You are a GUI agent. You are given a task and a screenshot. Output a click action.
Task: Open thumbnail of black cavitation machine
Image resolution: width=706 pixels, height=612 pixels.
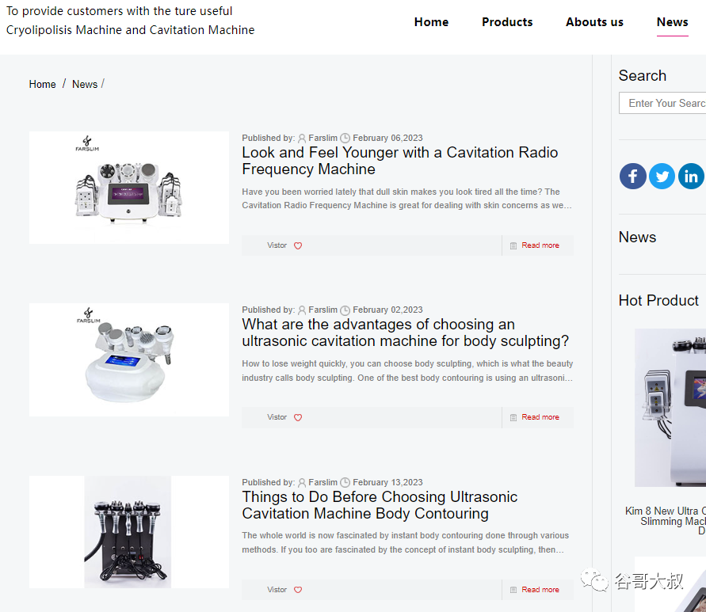(129, 532)
